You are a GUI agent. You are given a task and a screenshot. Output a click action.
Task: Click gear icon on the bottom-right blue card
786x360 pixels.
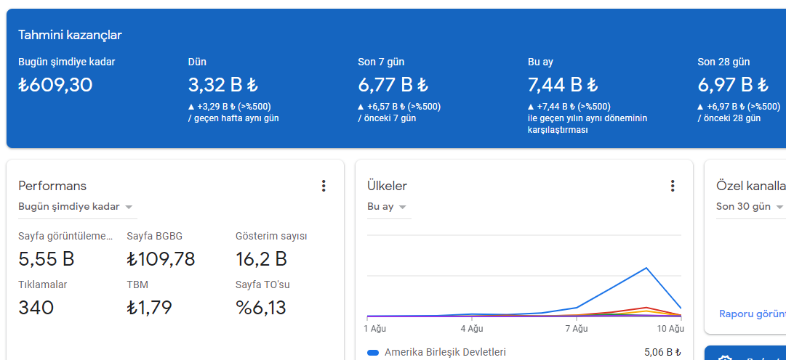coord(723,358)
